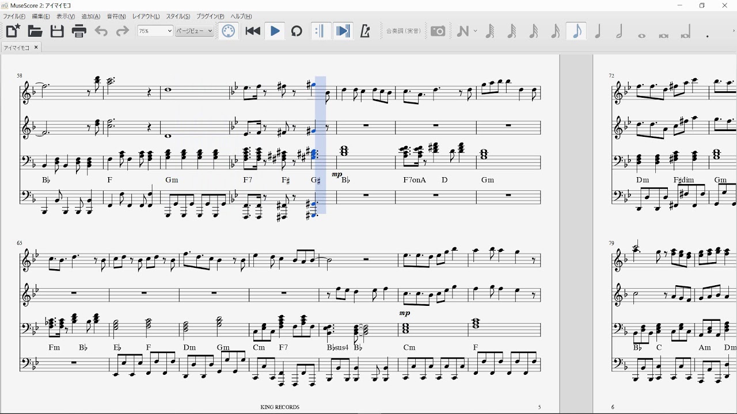
Task: Toggle MIDI input with the round MIDI icon
Action: (x=229, y=31)
